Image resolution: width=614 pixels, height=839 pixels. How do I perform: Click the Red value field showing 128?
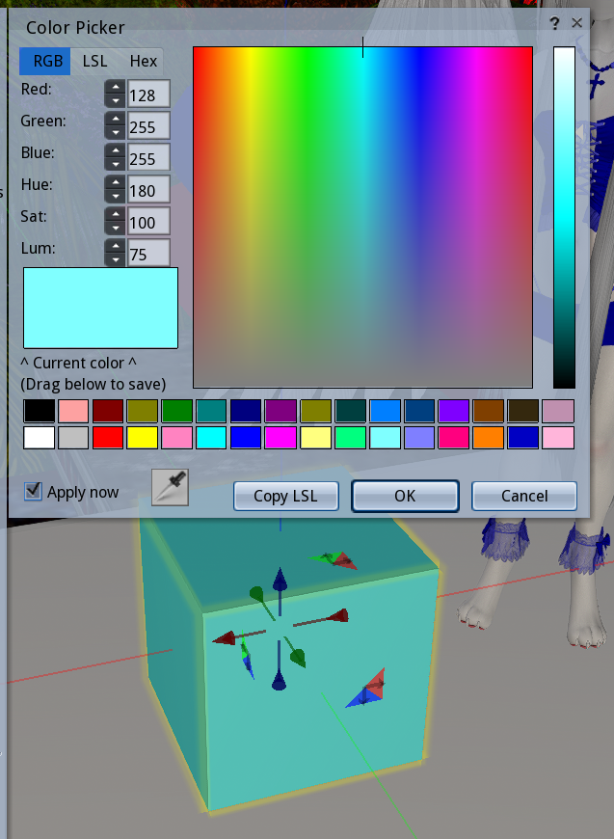point(148,95)
